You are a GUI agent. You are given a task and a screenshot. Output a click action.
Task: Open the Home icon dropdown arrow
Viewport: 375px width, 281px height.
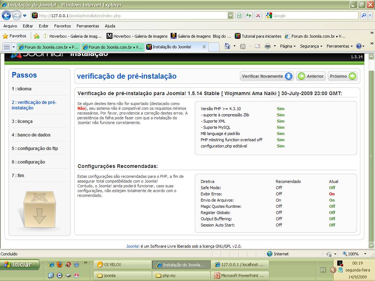(x=234, y=46)
